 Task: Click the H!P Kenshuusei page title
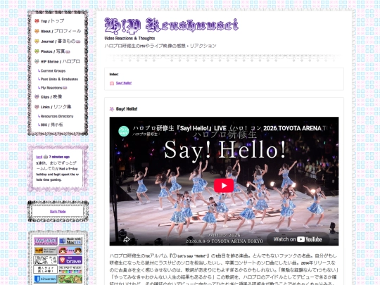point(171,26)
